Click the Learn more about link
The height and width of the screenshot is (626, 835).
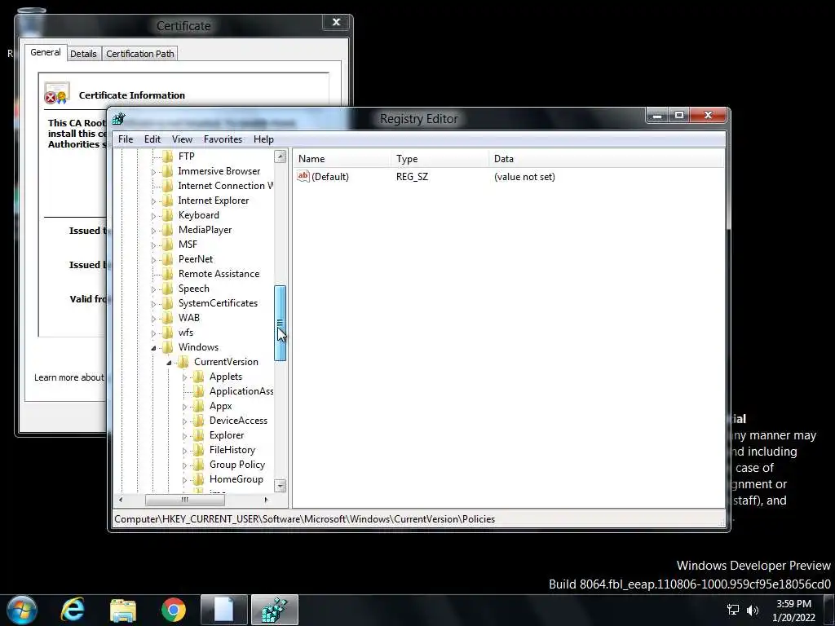[69, 377]
